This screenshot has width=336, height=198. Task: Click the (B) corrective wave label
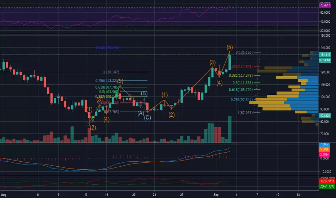144,94
